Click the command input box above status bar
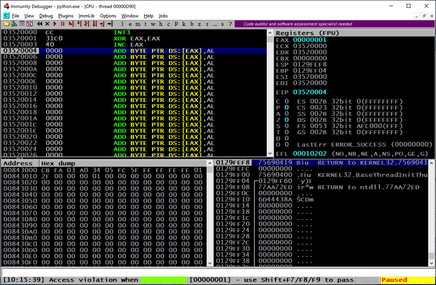Image resolution: width=436 pixels, height=285 pixels. pyautogui.click(x=218, y=272)
